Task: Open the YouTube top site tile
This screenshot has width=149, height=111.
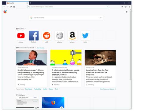Action: pos(21,36)
